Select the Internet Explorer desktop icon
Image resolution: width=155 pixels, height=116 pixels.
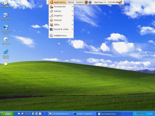6,54
